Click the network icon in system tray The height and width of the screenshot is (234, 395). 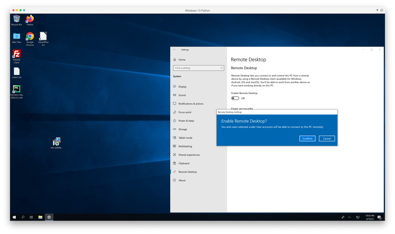coord(358,217)
